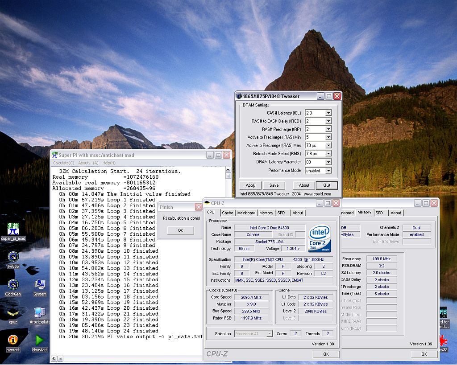Click Apply in the Tweaker window
This screenshot has width=457, height=365.
(250, 185)
